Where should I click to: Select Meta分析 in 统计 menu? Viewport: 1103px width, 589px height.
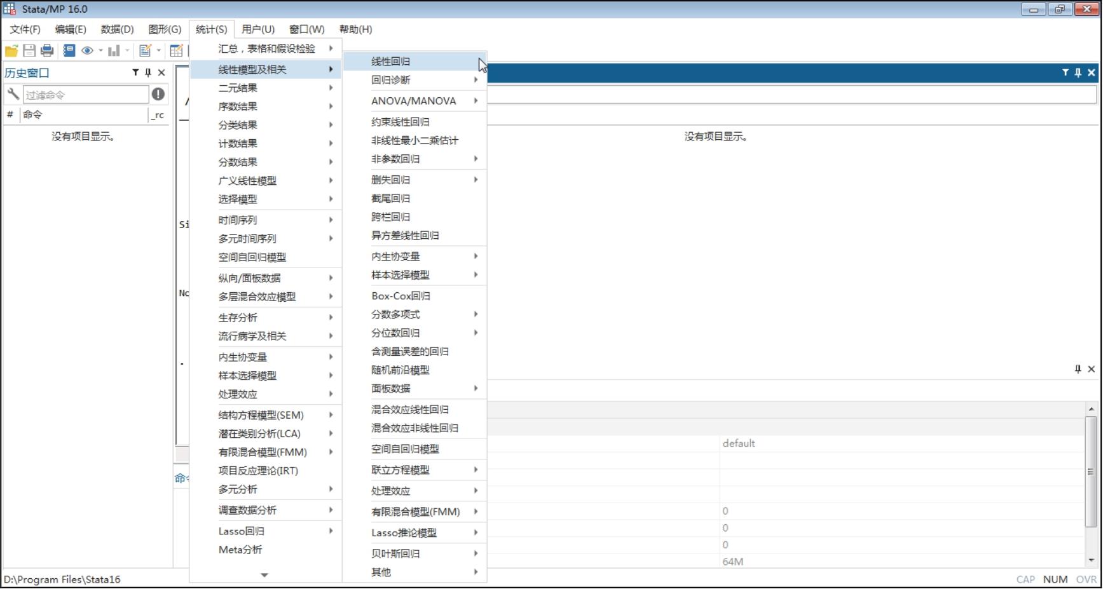(x=266, y=550)
